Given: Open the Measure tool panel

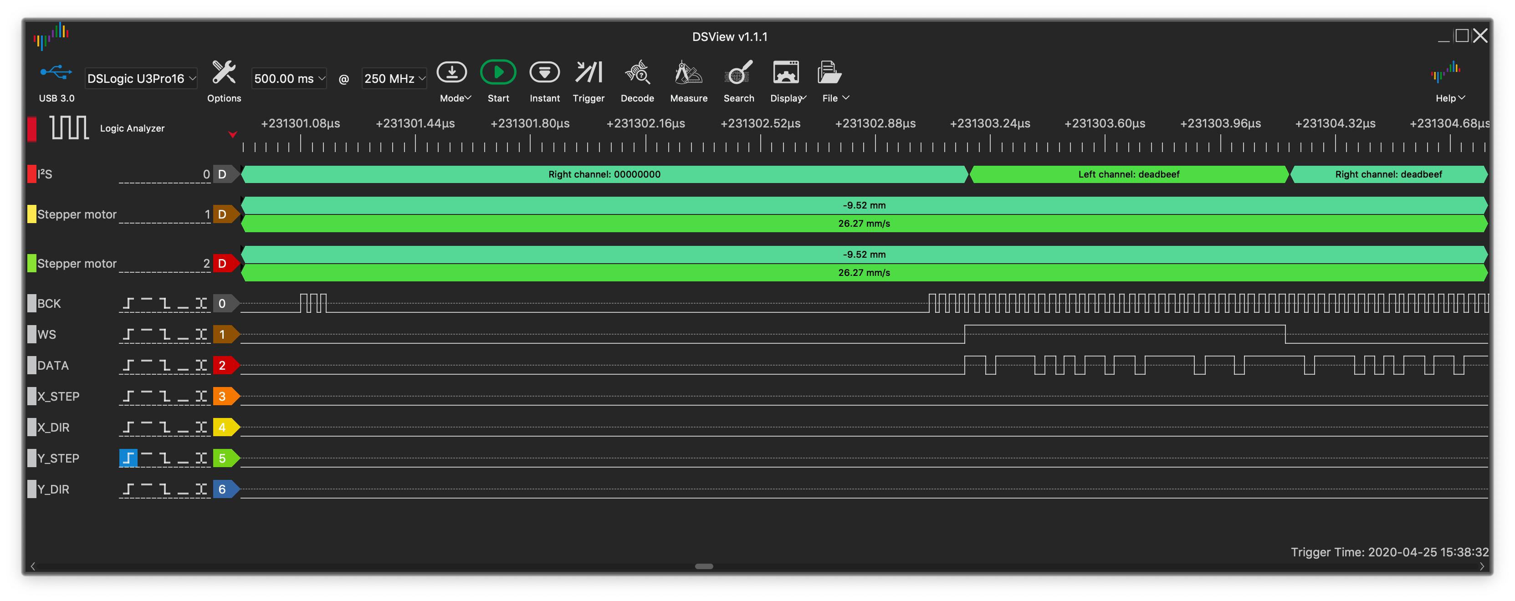Looking at the screenshot, I should coord(688,73).
